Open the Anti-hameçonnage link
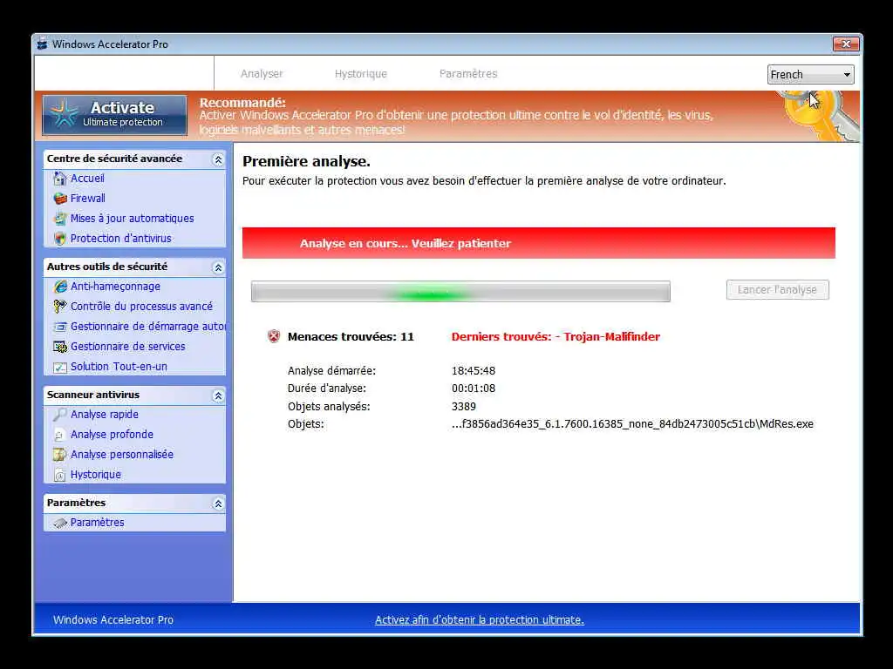Screen dimensions: 893x669 (x=116, y=287)
